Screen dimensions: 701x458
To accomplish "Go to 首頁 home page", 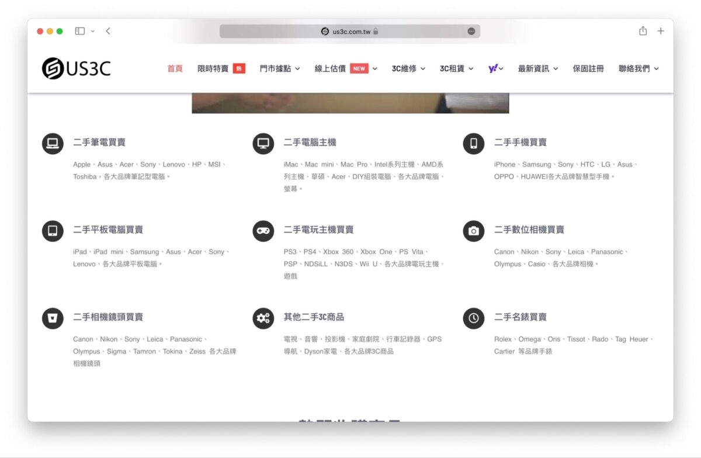I will 175,68.
